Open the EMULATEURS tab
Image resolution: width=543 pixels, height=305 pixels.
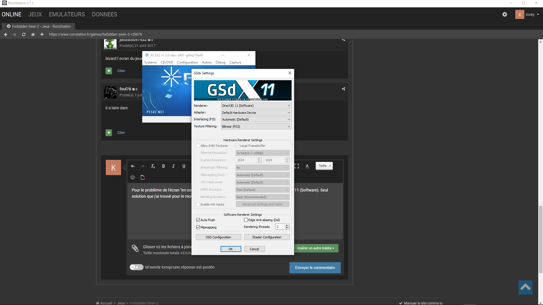click(67, 14)
